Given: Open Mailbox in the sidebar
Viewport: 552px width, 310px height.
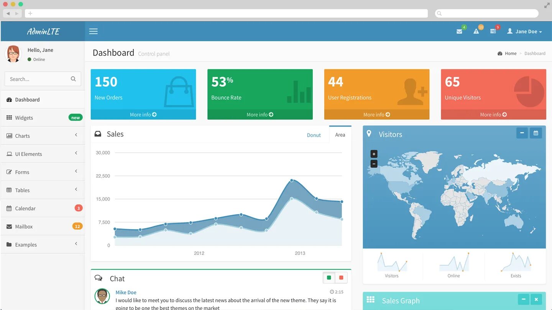Looking at the screenshot, I should tap(43, 227).
